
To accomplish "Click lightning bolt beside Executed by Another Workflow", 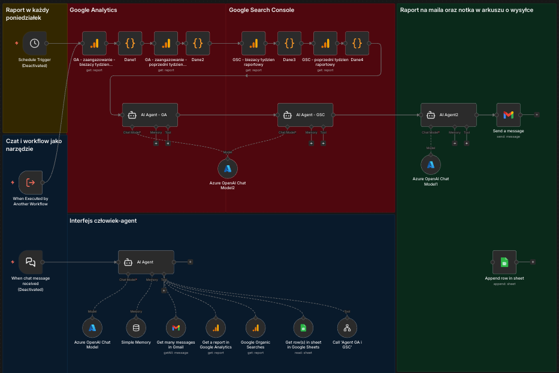I will pos(13,183).
